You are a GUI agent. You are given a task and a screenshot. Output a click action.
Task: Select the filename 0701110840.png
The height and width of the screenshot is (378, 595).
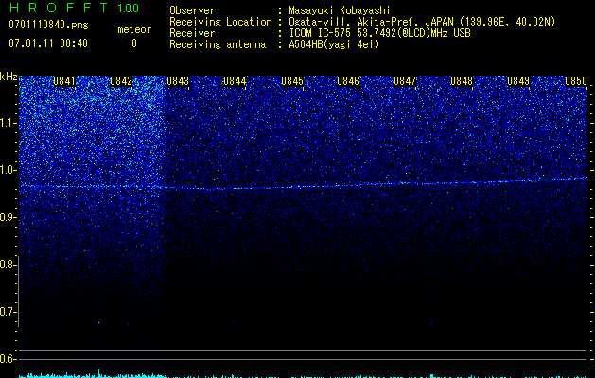(48, 25)
